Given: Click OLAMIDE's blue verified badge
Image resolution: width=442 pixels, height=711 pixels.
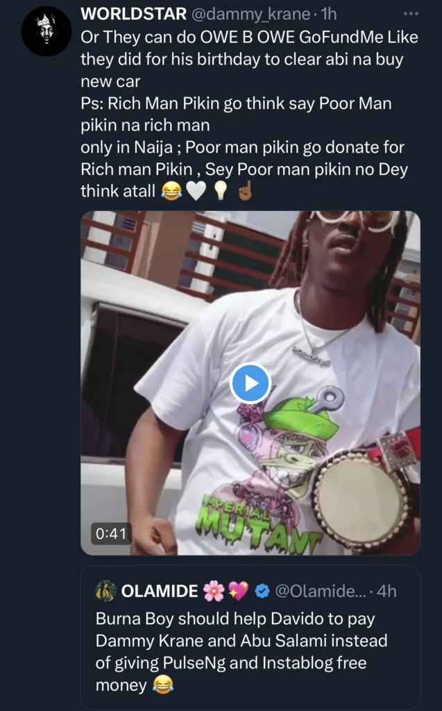Looking at the screenshot, I should pyautogui.click(x=261, y=591).
